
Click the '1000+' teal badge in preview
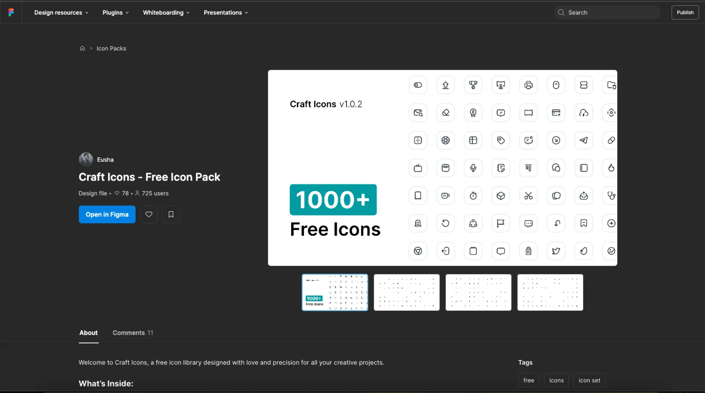pos(333,200)
